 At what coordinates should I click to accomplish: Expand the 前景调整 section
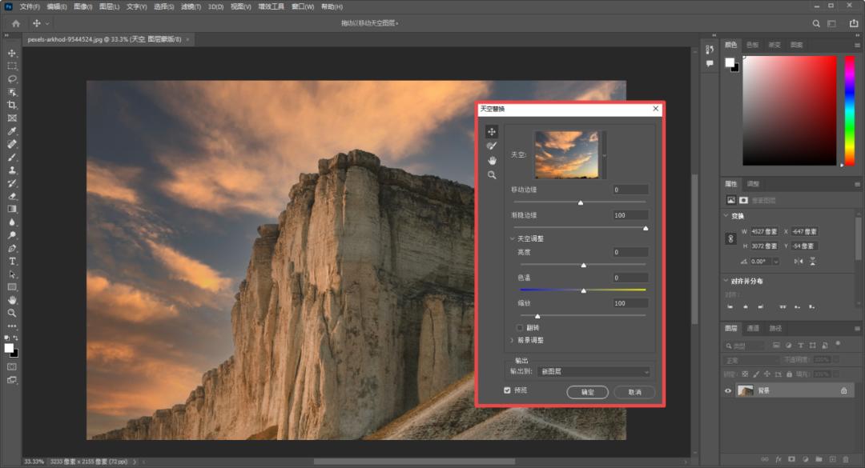(x=513, y=340)
